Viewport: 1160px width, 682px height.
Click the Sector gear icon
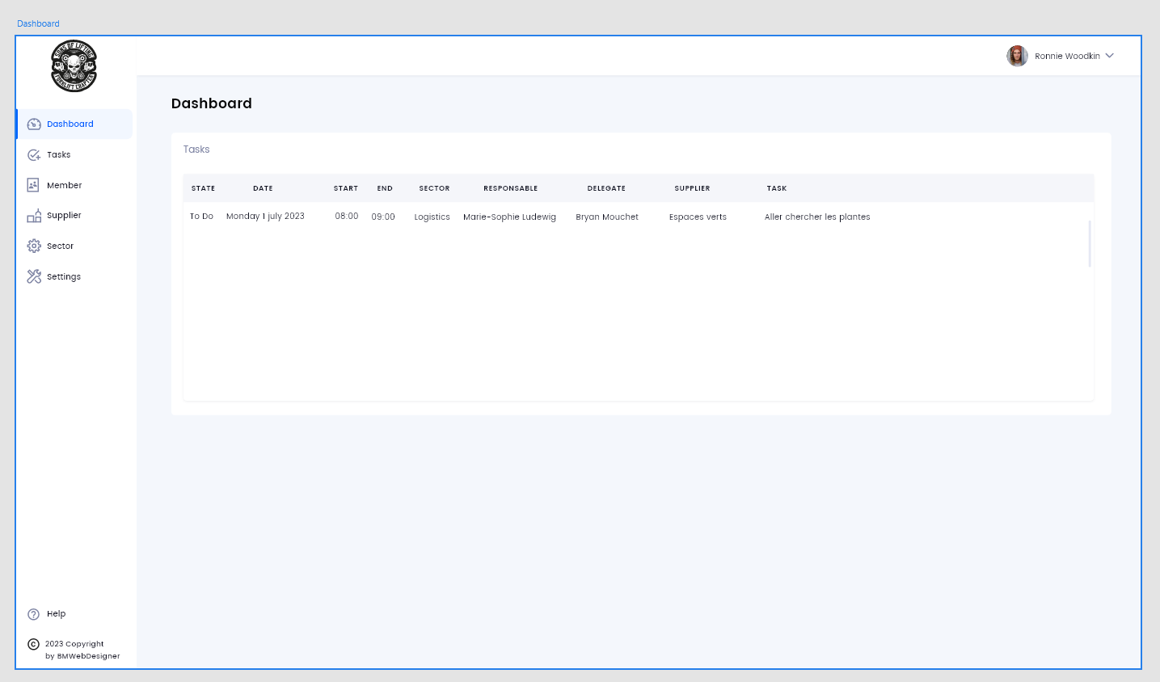click(x=34, y=246)
